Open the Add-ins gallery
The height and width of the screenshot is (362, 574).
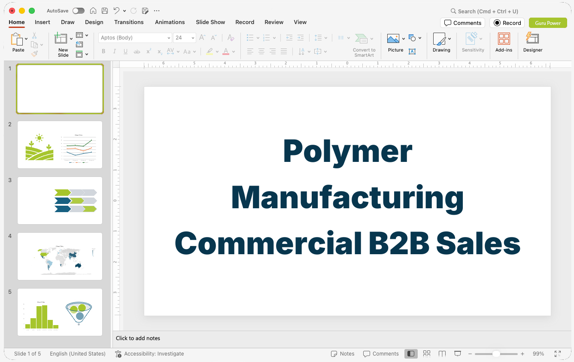pyautogui.click(x=504, y=43)
